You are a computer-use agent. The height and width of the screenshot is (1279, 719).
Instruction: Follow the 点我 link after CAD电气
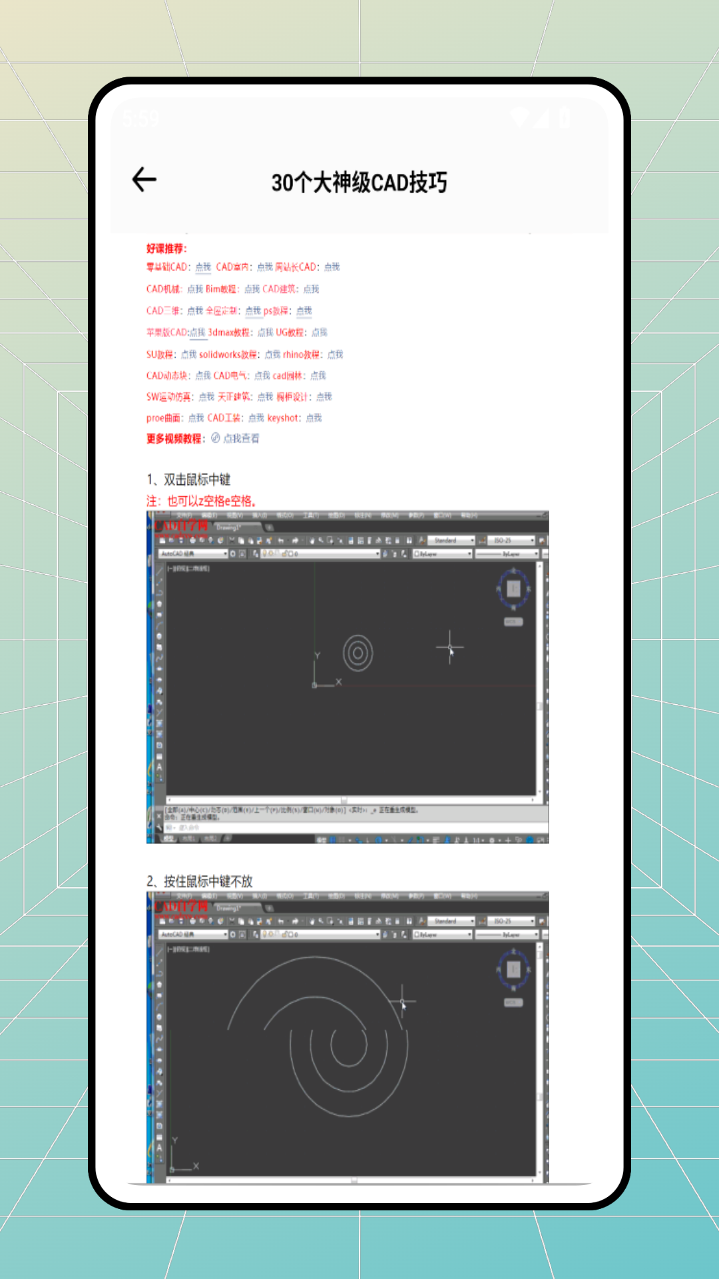click(262, 376)
